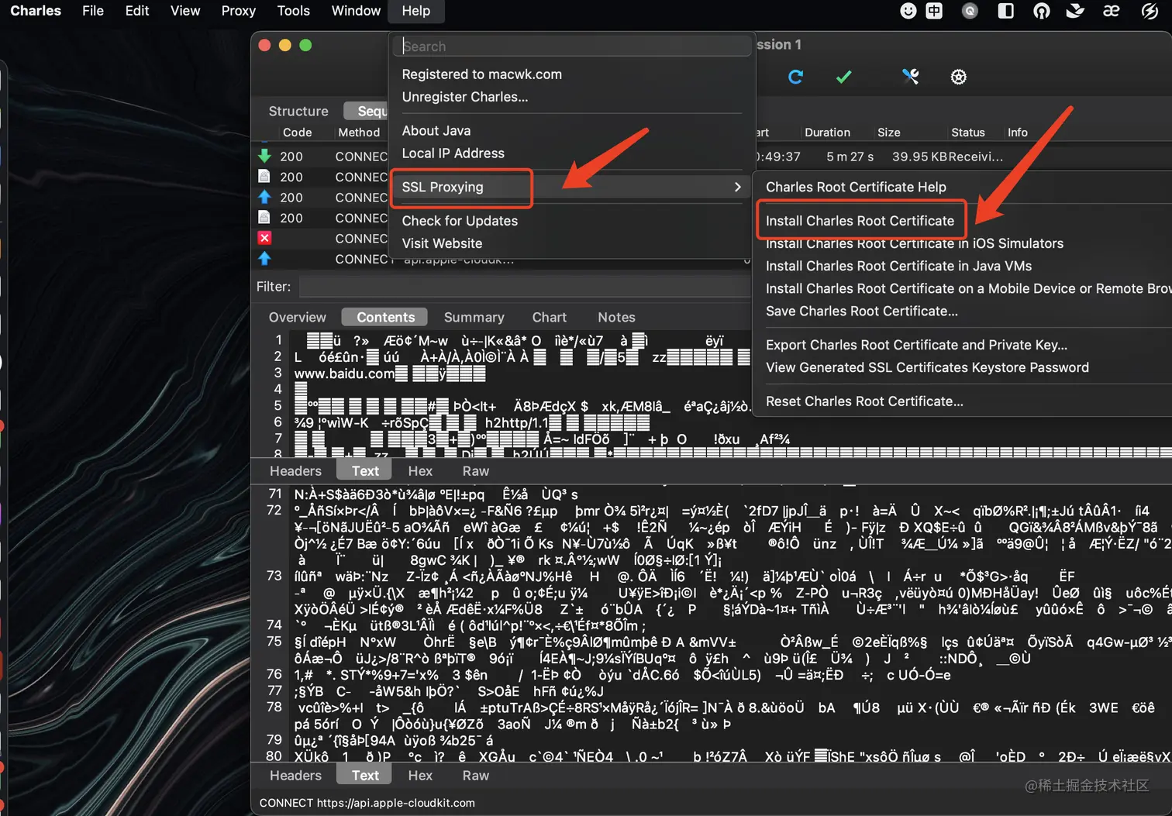The height and width of the screenshot is (816, 1172).
Task: Sort by the Method column header
Action: click(x=359, y=133)
